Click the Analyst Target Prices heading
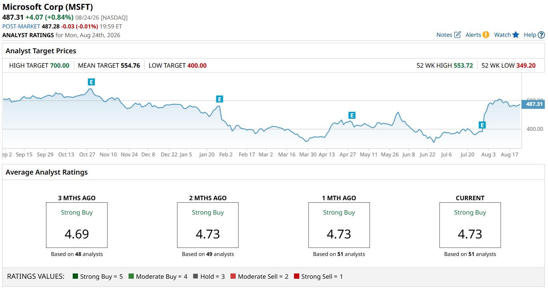Viewport: 548px width, 291px height. point(41,51)
